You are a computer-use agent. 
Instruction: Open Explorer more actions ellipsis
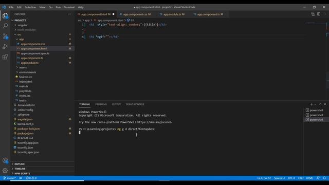pos(69,14)
